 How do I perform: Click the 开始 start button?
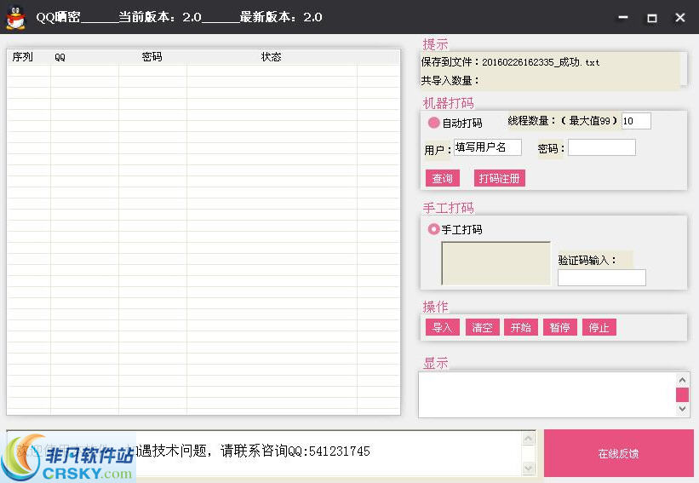pyautogui.click(x=521, y=327)
